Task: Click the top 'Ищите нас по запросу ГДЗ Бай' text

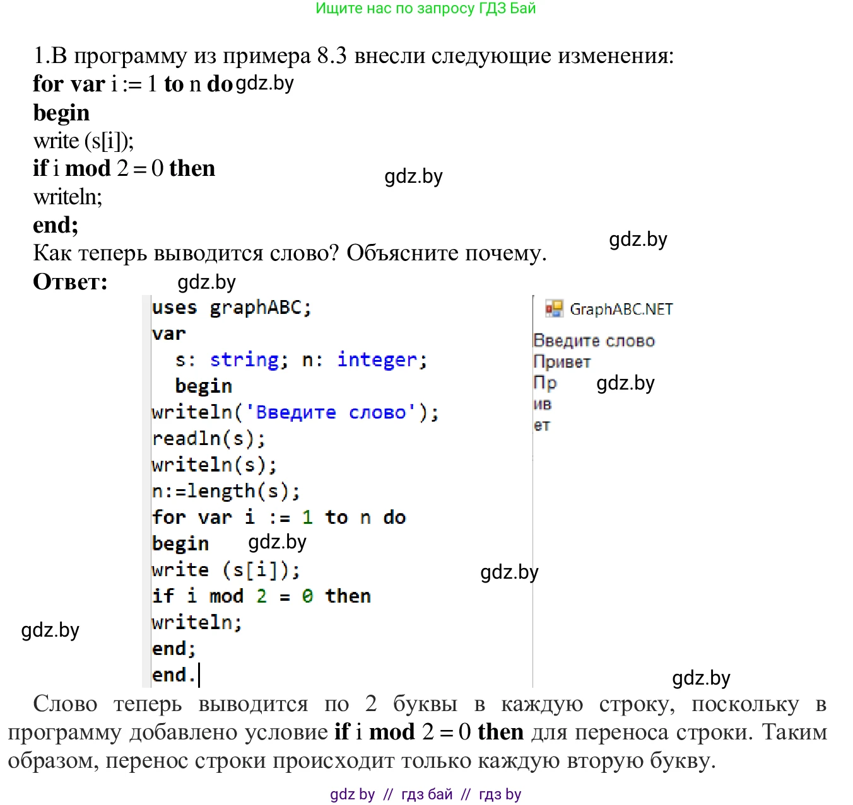Action: click(426, 9)
